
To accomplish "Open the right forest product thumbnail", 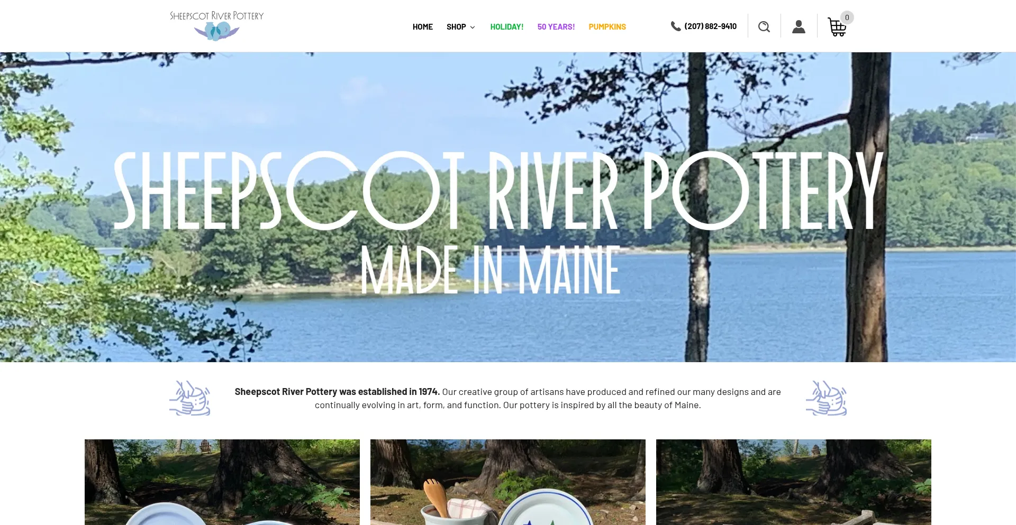I will [x=794, y=482].
